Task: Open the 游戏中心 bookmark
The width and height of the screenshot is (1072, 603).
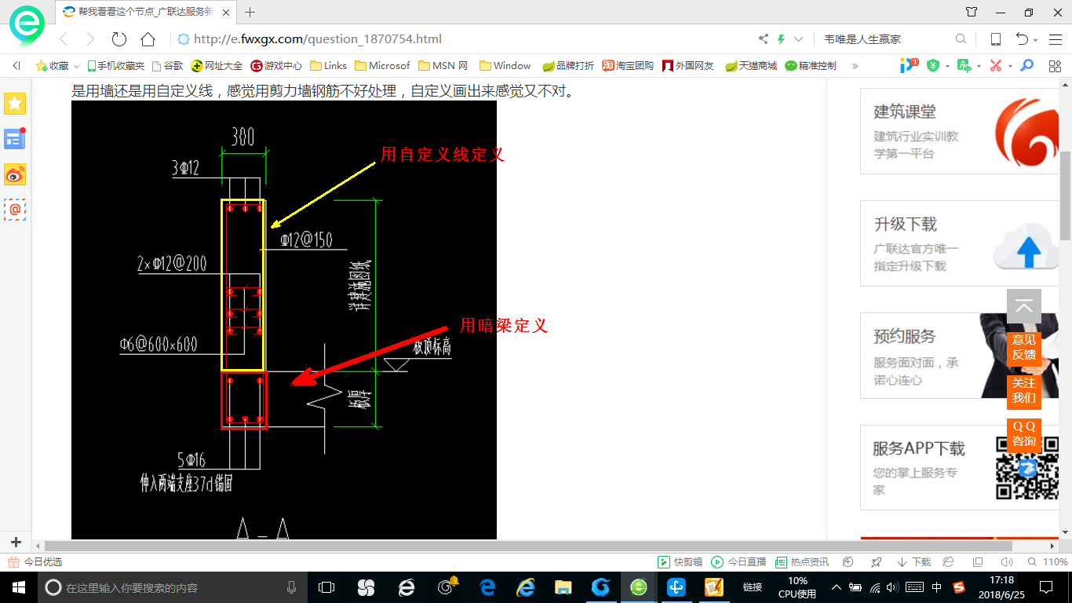Action: point(276,66)
